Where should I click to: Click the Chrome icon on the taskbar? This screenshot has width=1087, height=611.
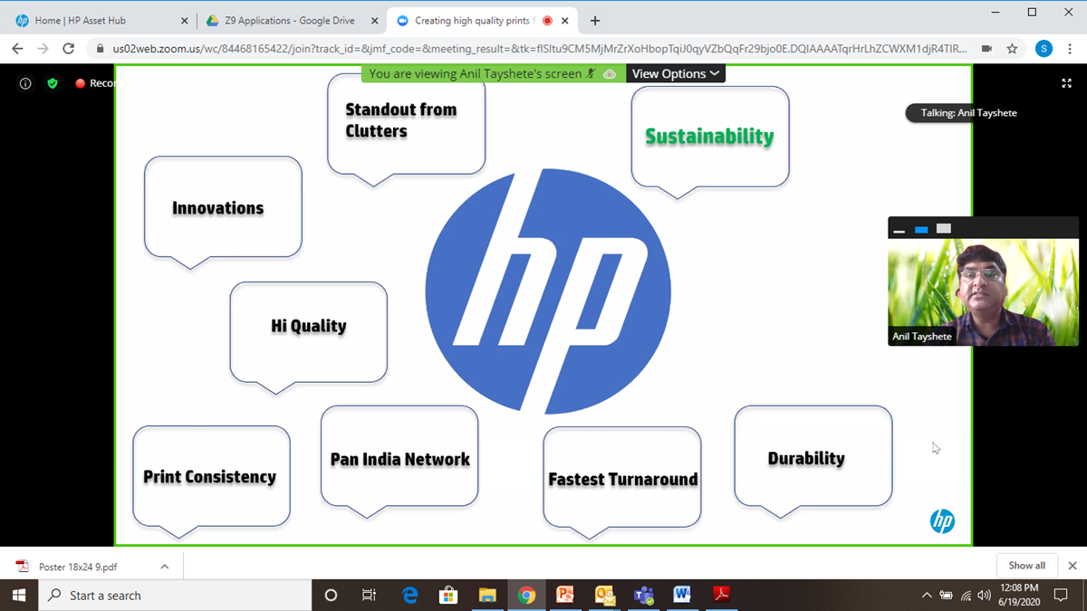coord(526,595)
